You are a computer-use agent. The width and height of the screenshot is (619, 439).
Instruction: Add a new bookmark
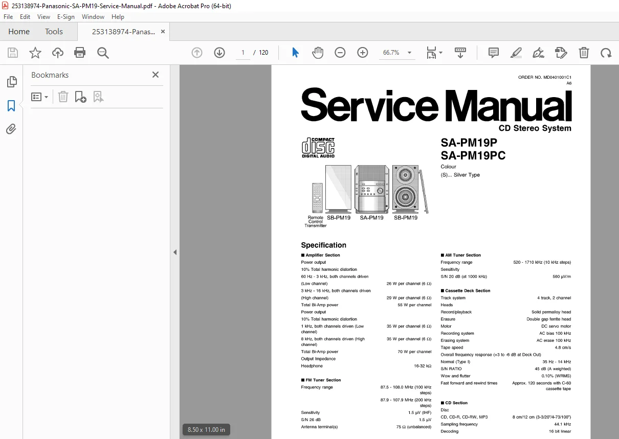click(80, 97)
